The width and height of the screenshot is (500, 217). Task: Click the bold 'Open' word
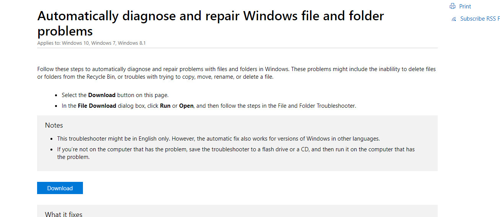click(186, 106)
